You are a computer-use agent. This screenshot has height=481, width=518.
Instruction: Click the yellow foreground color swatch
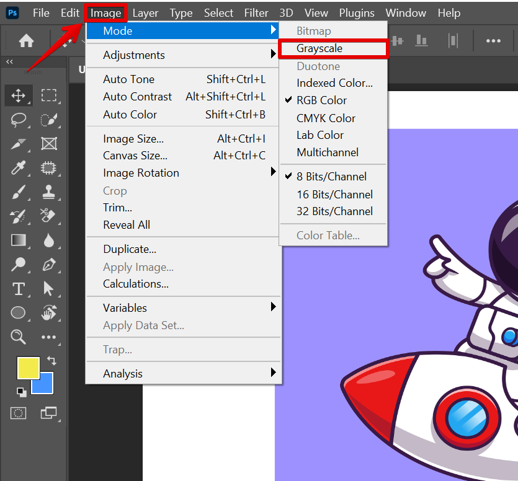click(x=27, y=368)
